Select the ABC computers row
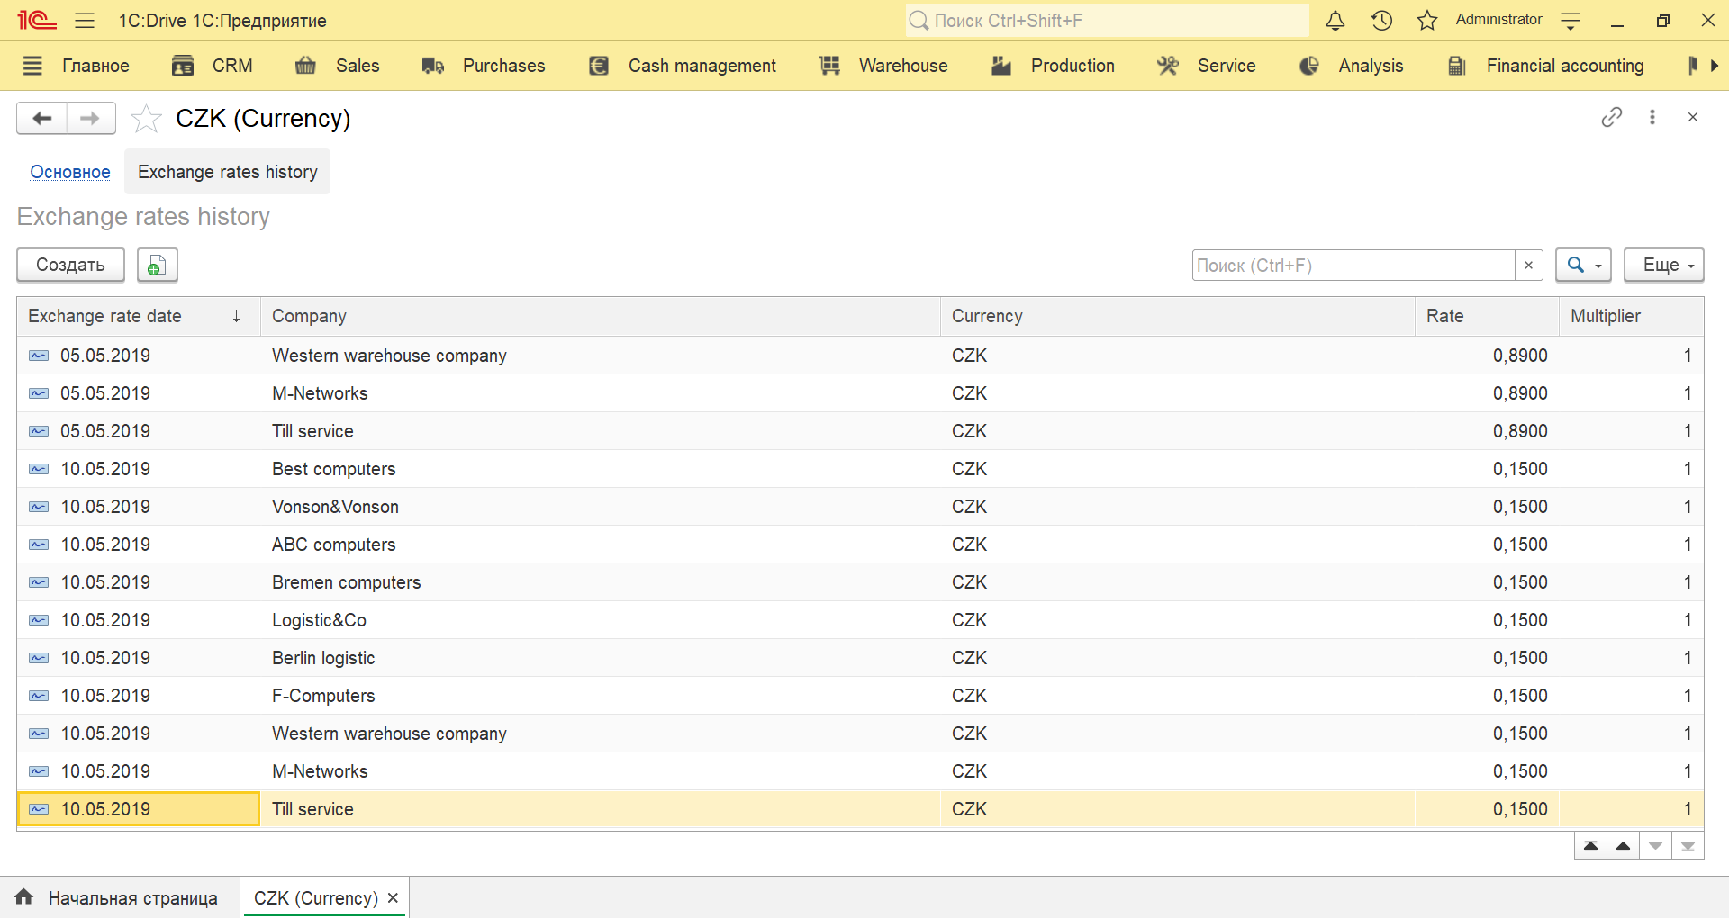 tap(860, 544)
